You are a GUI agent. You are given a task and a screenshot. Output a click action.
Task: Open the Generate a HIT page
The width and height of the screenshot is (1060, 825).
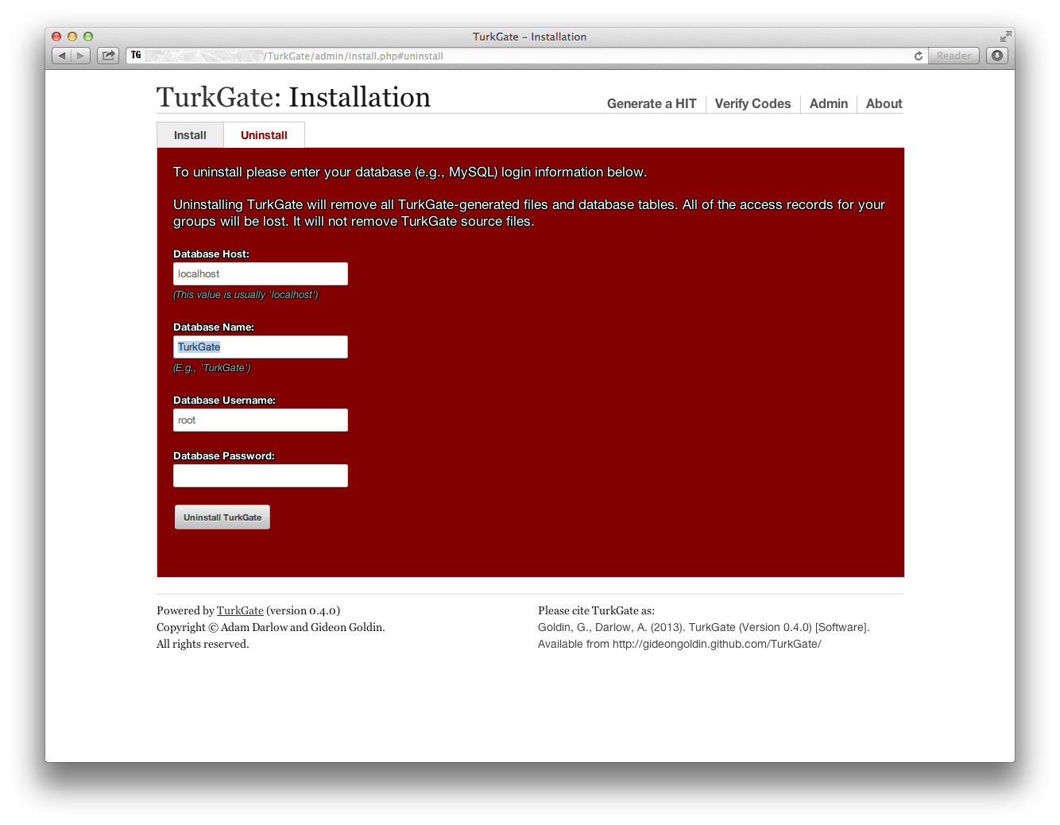tap(652, 103)
